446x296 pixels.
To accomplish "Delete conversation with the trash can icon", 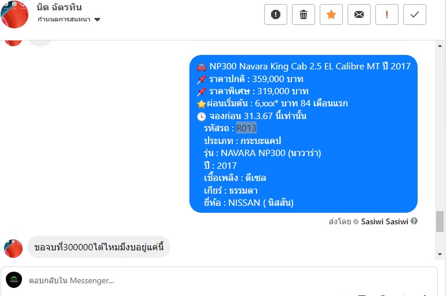I will click(303, 14).
